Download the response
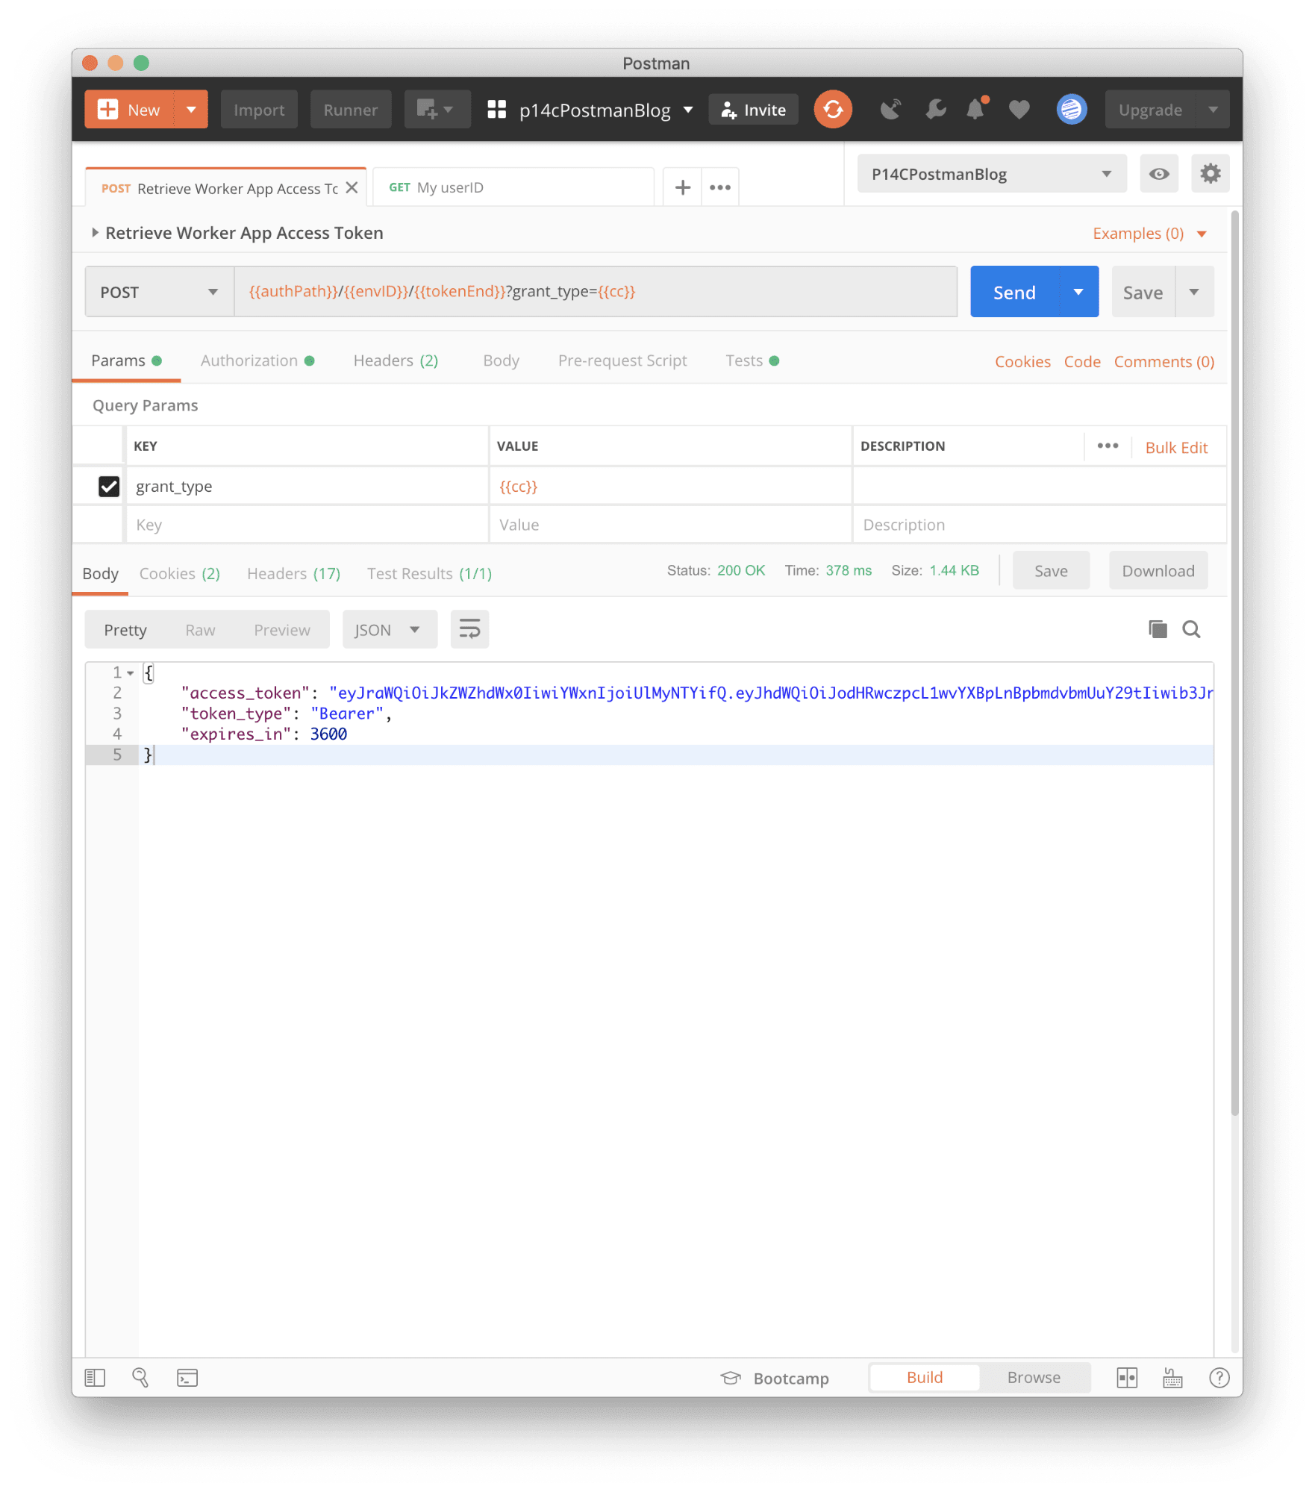Screen dimensions: 1315x1492 pos(1158,571)
